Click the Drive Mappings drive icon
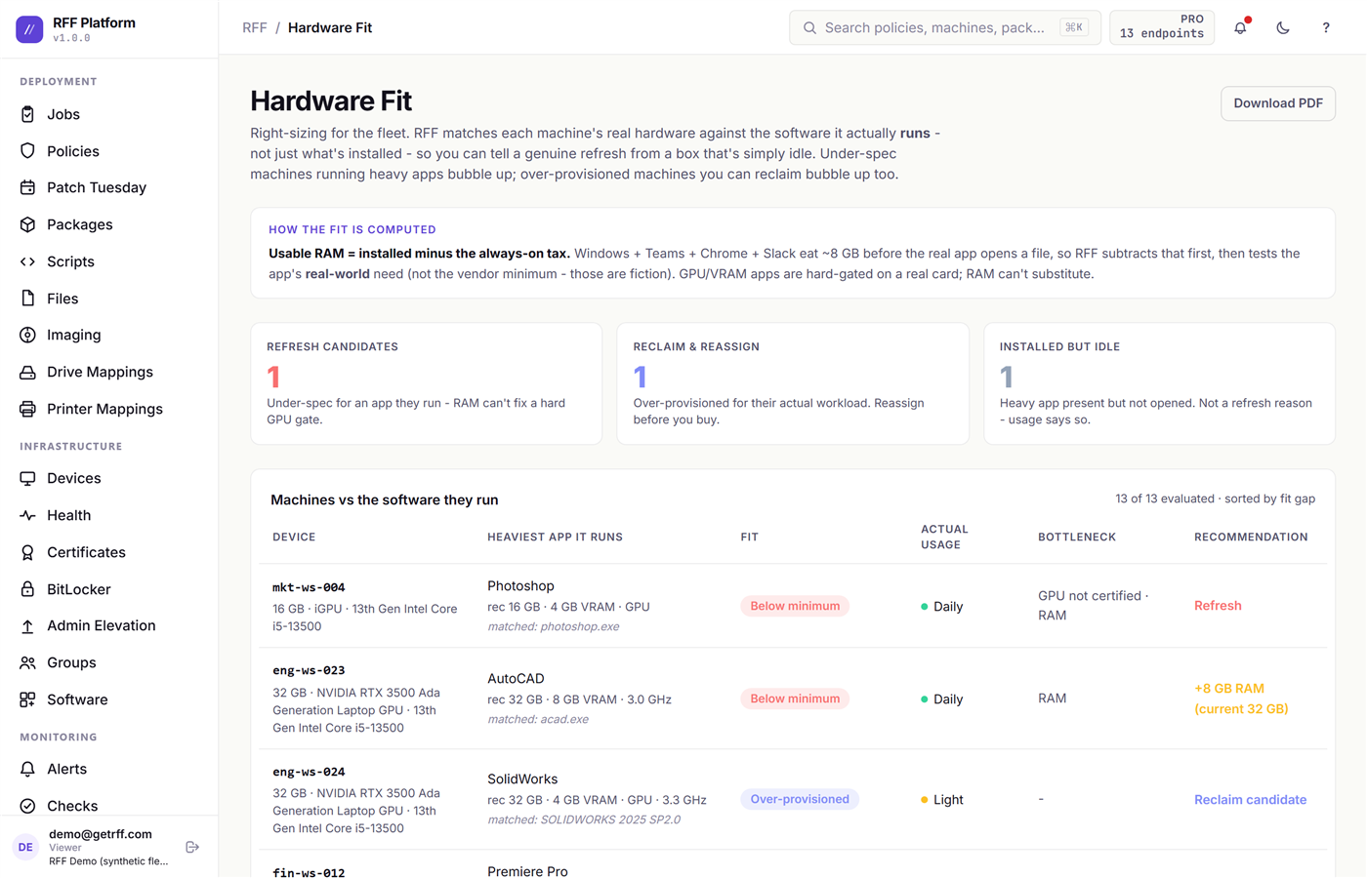Screen dimensions: 1367x878 (x=27, y=372)
